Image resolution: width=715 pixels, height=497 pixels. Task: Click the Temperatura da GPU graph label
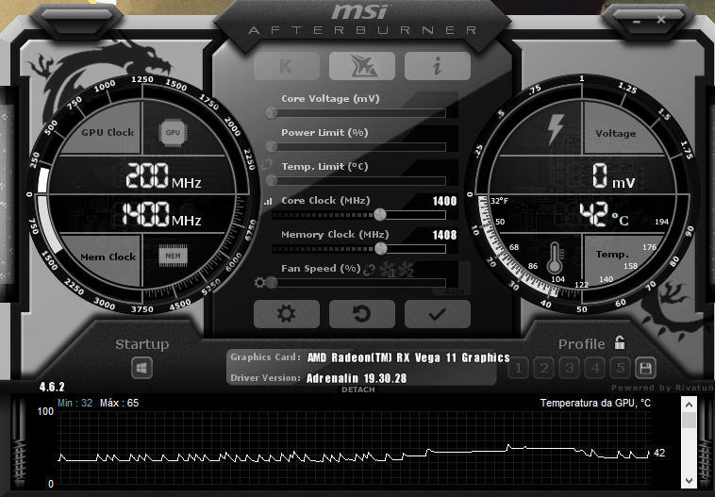click(595, 403)
